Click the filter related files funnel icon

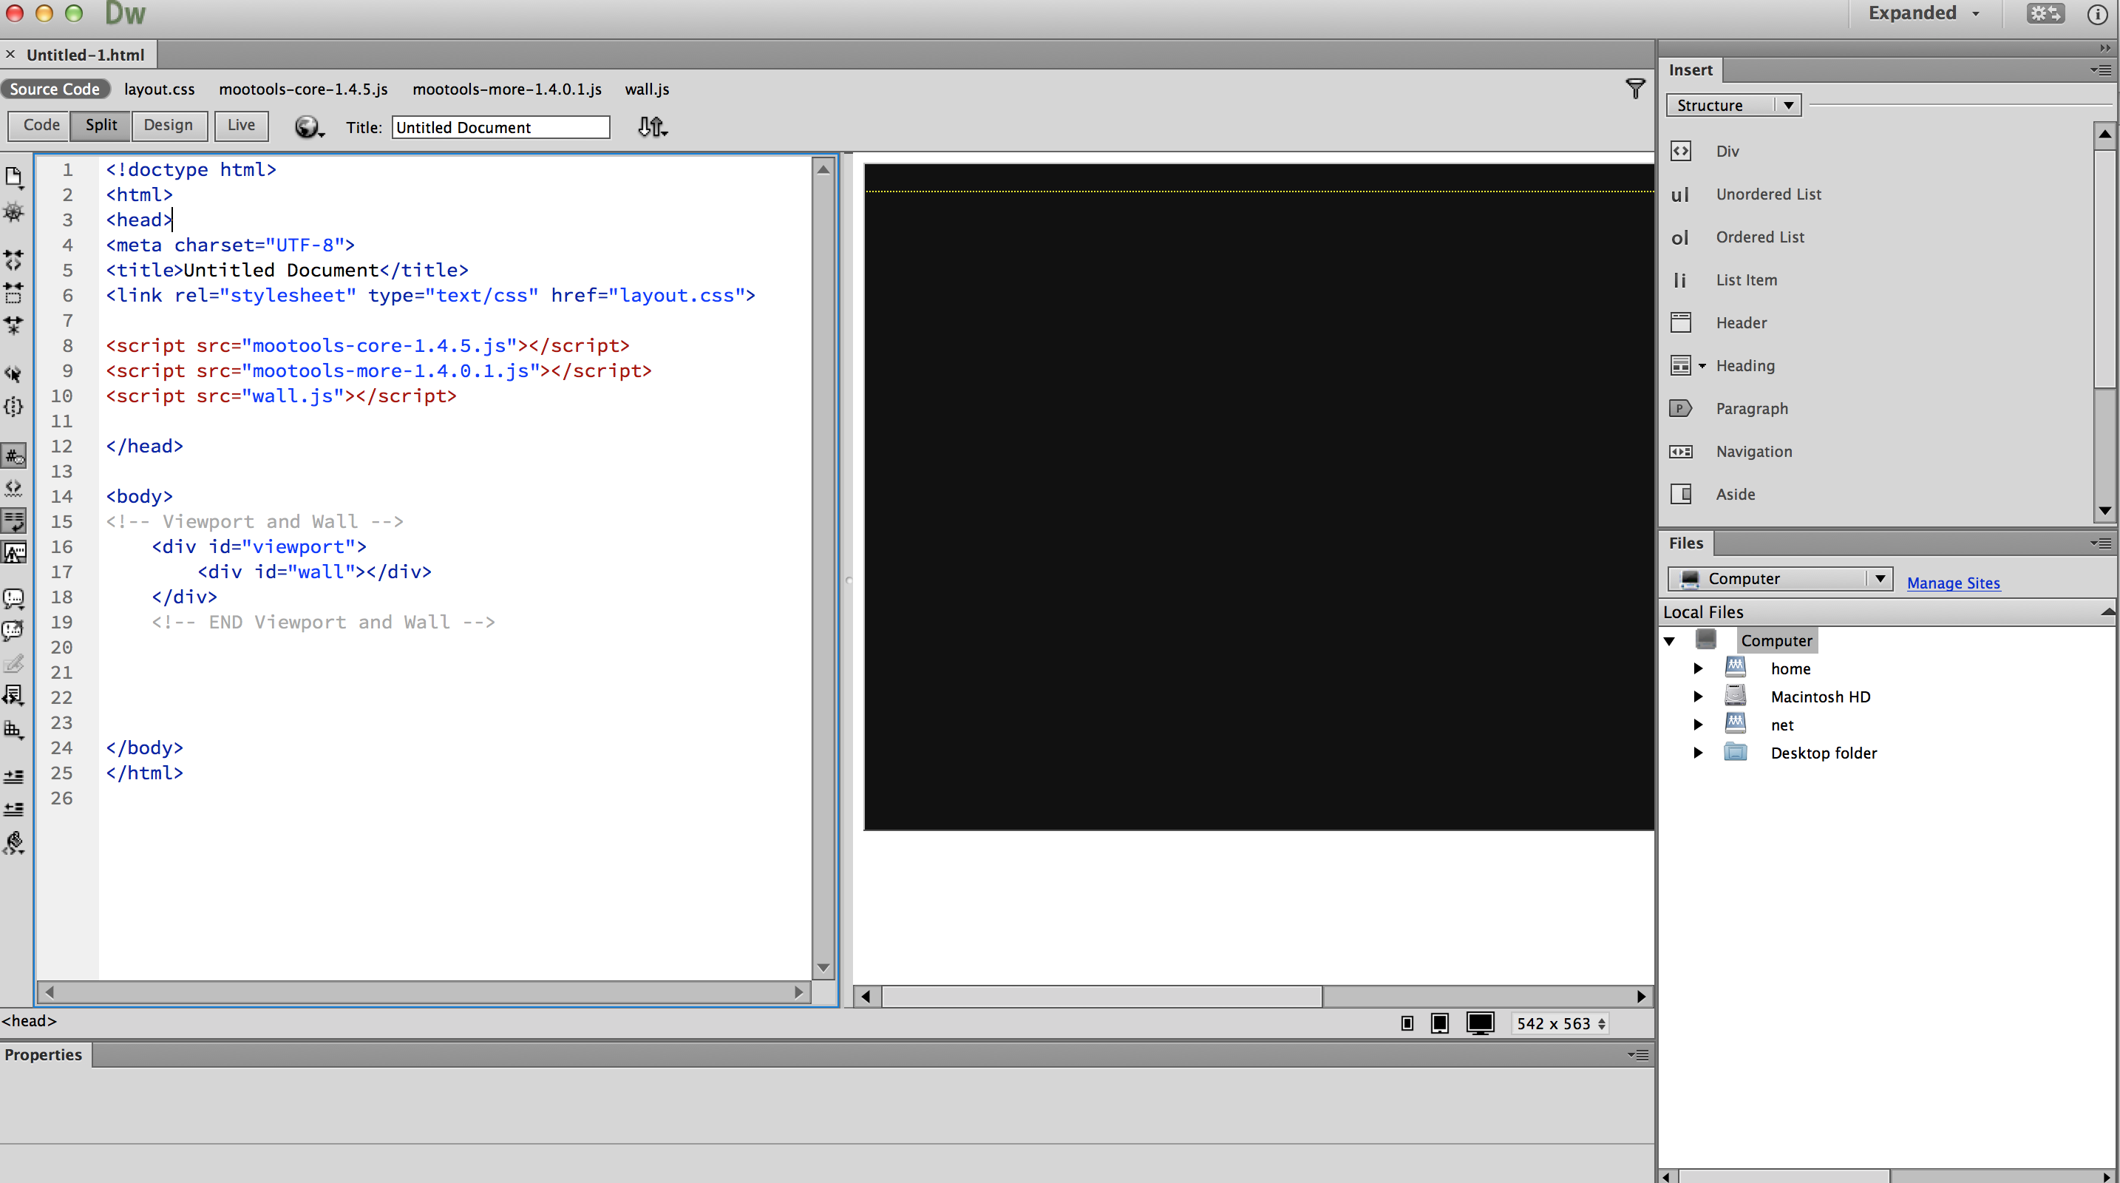point(1635,88)
